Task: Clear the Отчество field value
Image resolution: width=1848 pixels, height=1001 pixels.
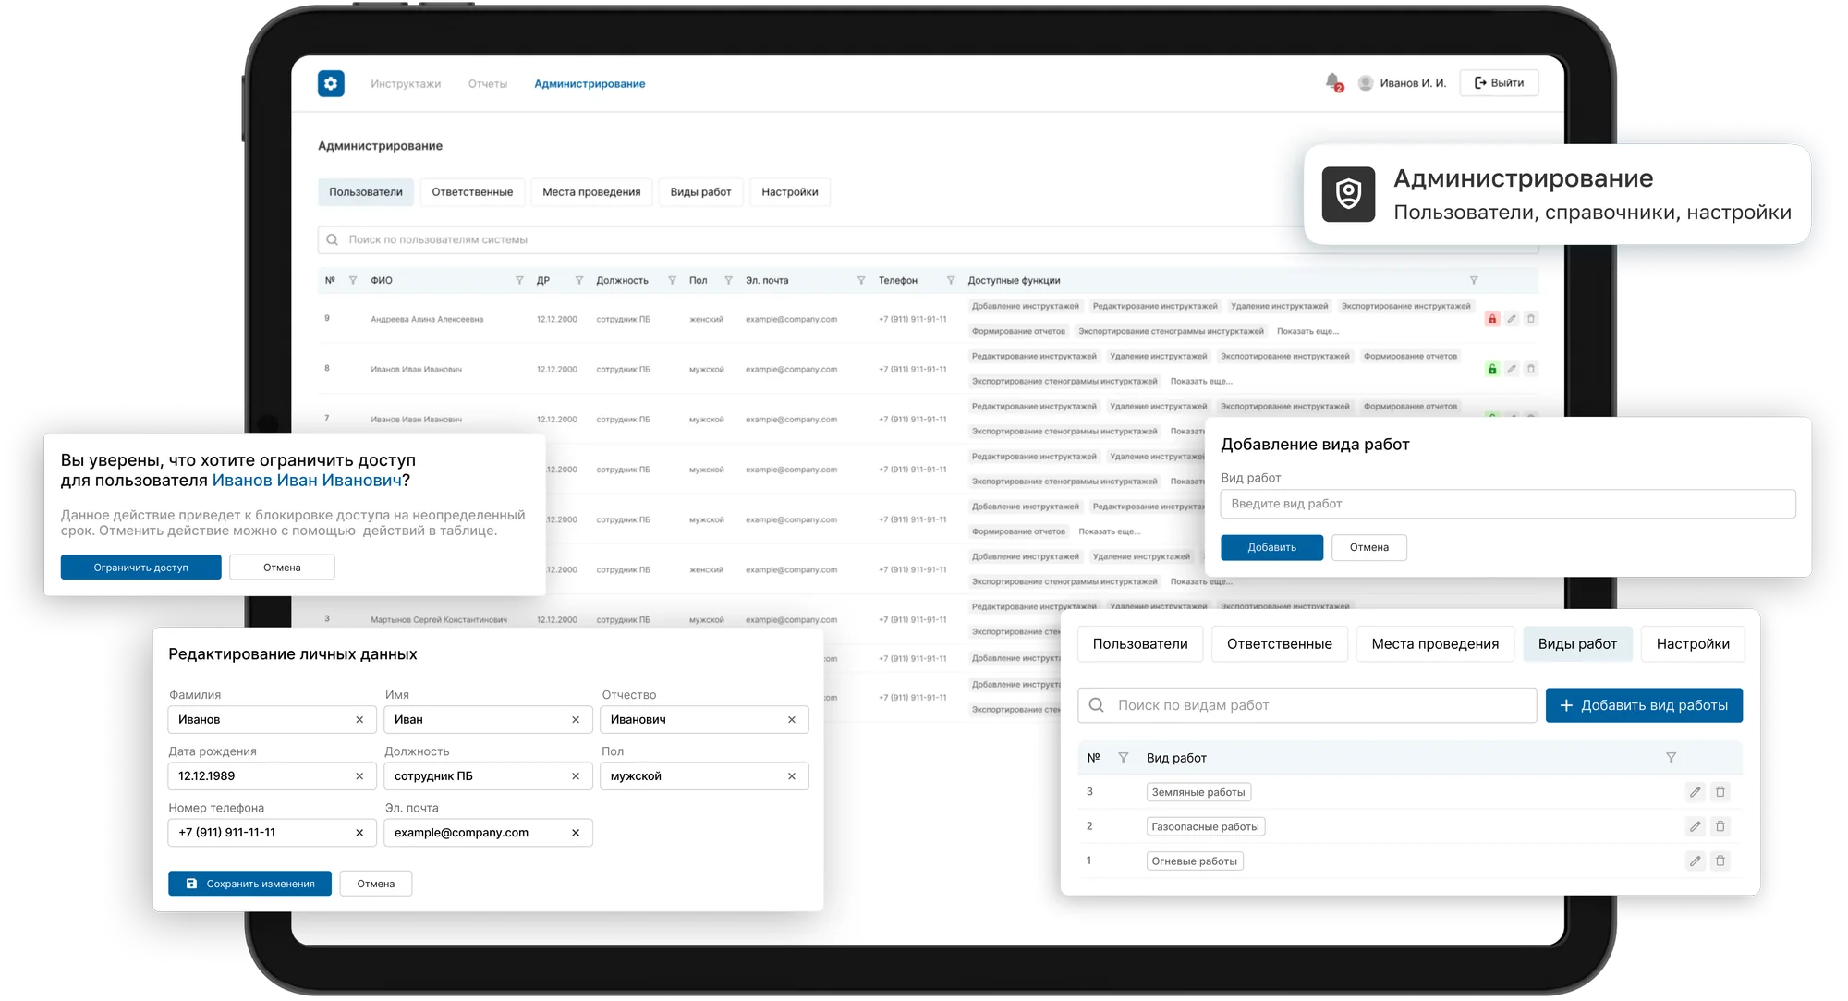Action: click(792, 720)
